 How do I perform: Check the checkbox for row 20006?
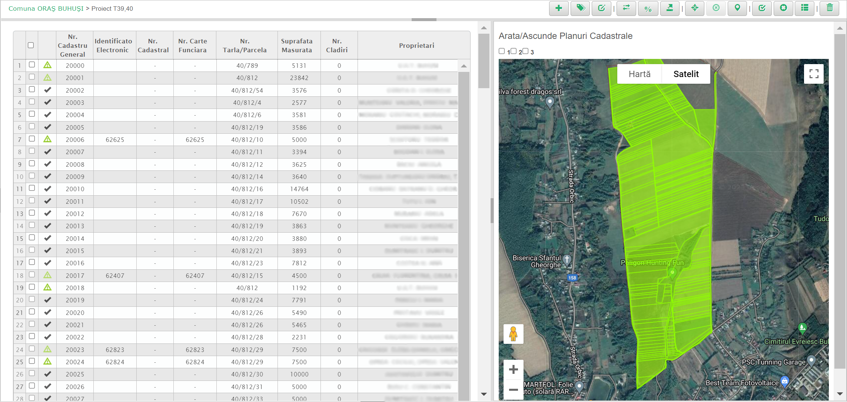32,139
